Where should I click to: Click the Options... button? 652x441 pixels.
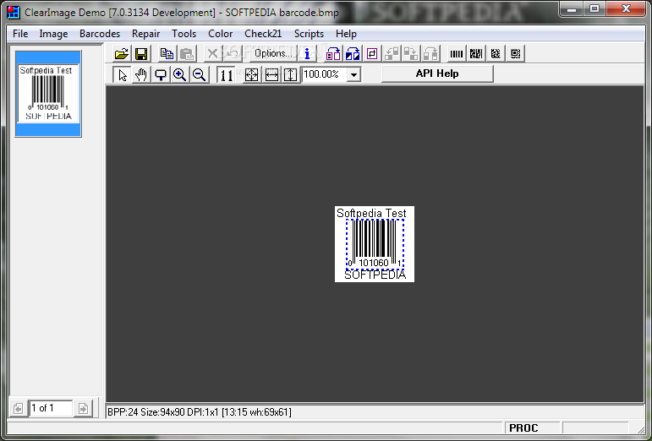coord(273,53)
